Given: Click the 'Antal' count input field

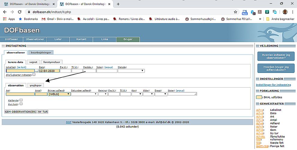Looking at the screenshot, I should click(x=41, y=94).
